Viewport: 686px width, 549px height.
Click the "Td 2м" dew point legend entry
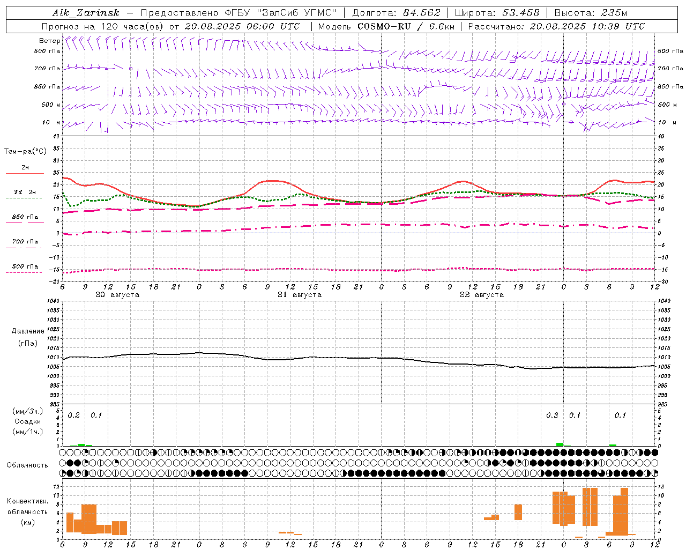25,192
